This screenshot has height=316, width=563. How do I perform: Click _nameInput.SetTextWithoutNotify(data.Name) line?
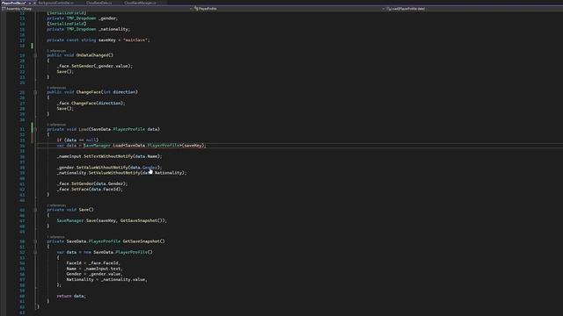pos(109,156)
